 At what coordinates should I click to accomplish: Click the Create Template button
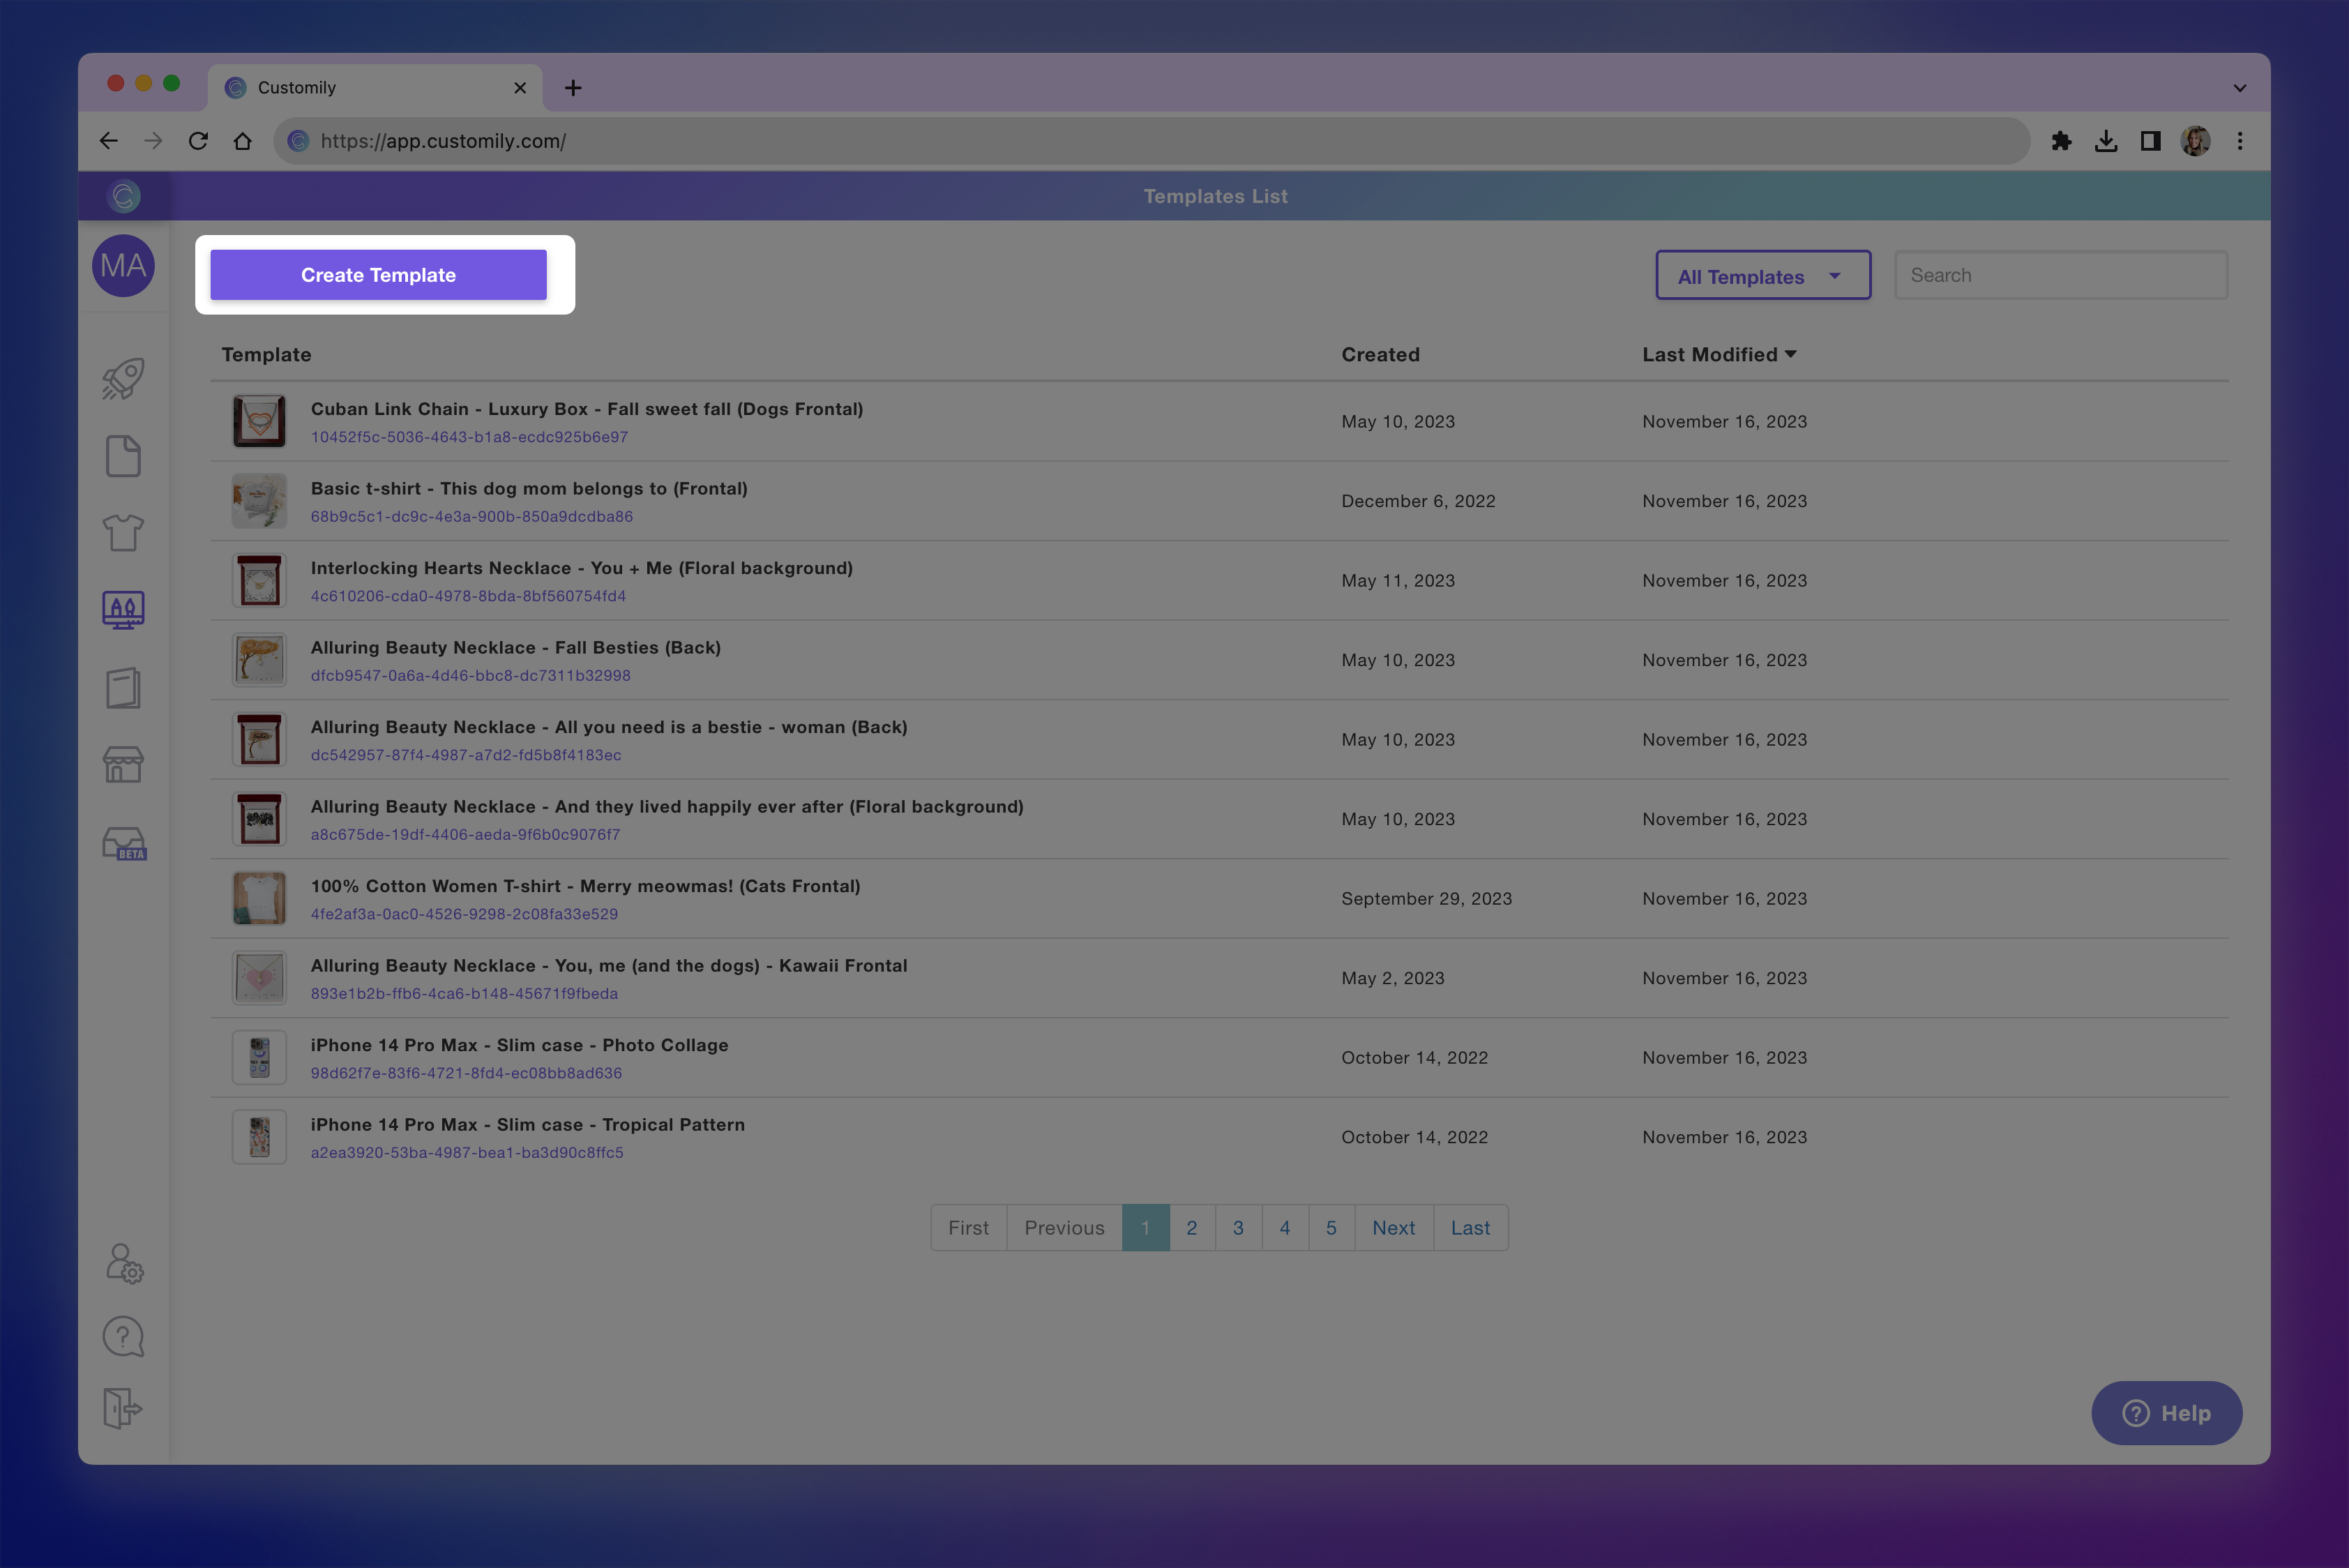(378, 275)
